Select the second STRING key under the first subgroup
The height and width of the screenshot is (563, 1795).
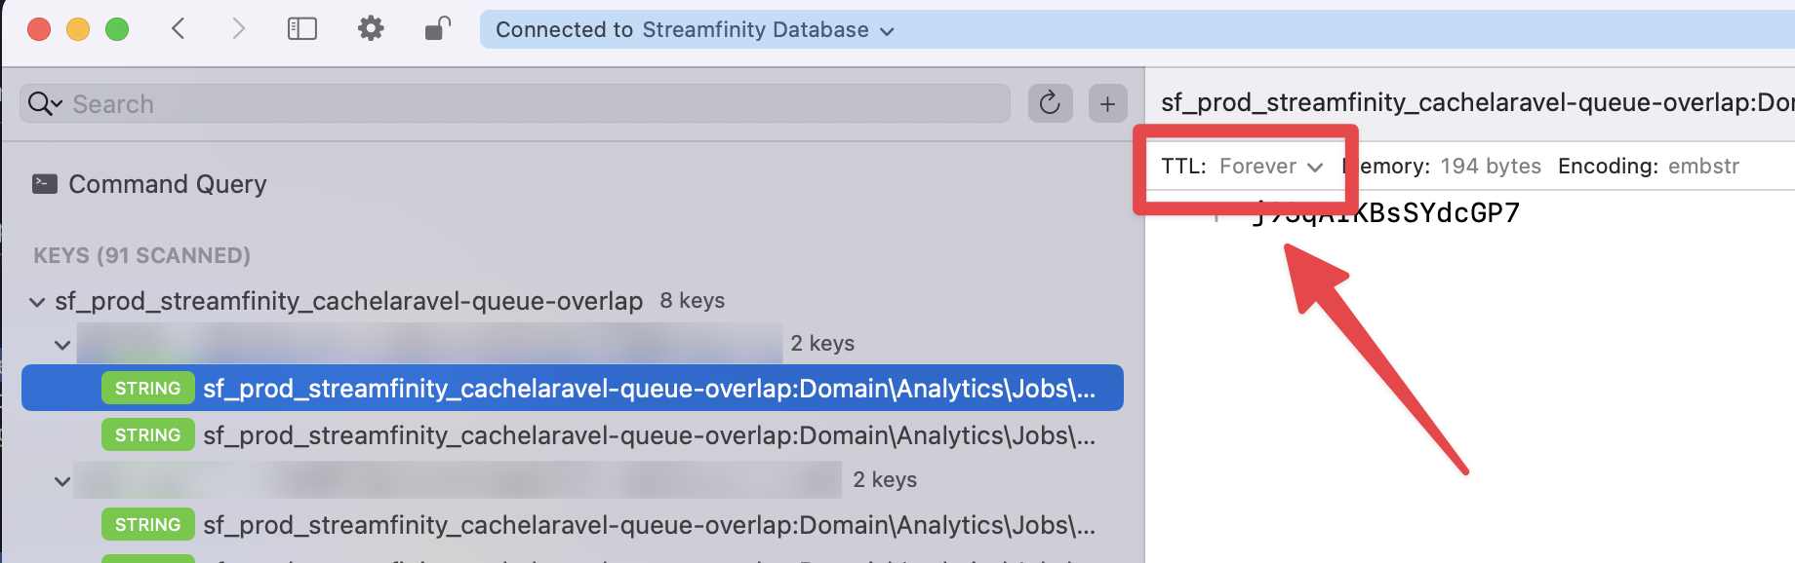pyautogui.click(x=573, y=434)
